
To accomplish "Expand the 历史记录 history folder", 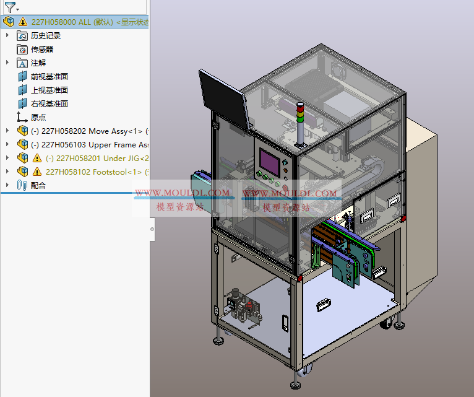I will click(x=7, y=36).
